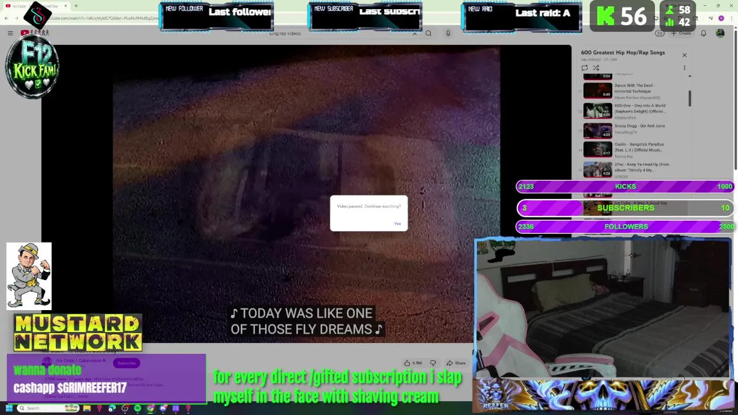Click the browser back arrow

pos(6,18)
